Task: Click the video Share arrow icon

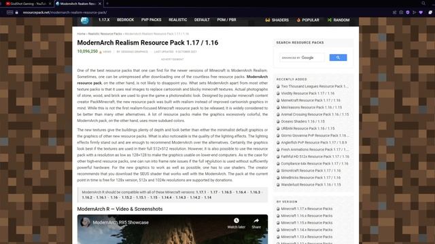Action: tap(256, 220)
